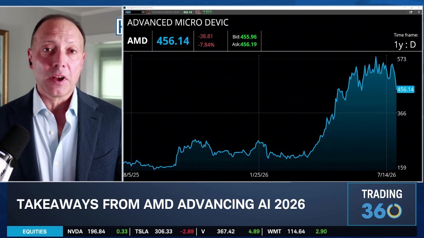Click the -38.81 net change value
Screen dimensions: 424x238
205,36
